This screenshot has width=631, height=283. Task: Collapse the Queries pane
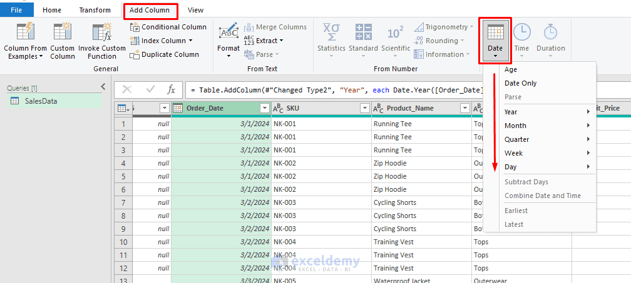tap(103, 86)
